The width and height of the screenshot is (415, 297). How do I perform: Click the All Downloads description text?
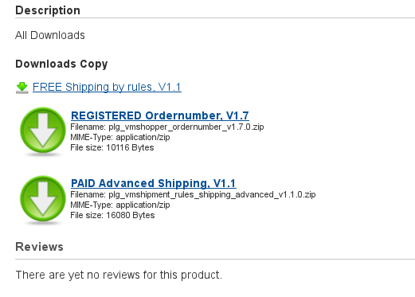(50, 35)
